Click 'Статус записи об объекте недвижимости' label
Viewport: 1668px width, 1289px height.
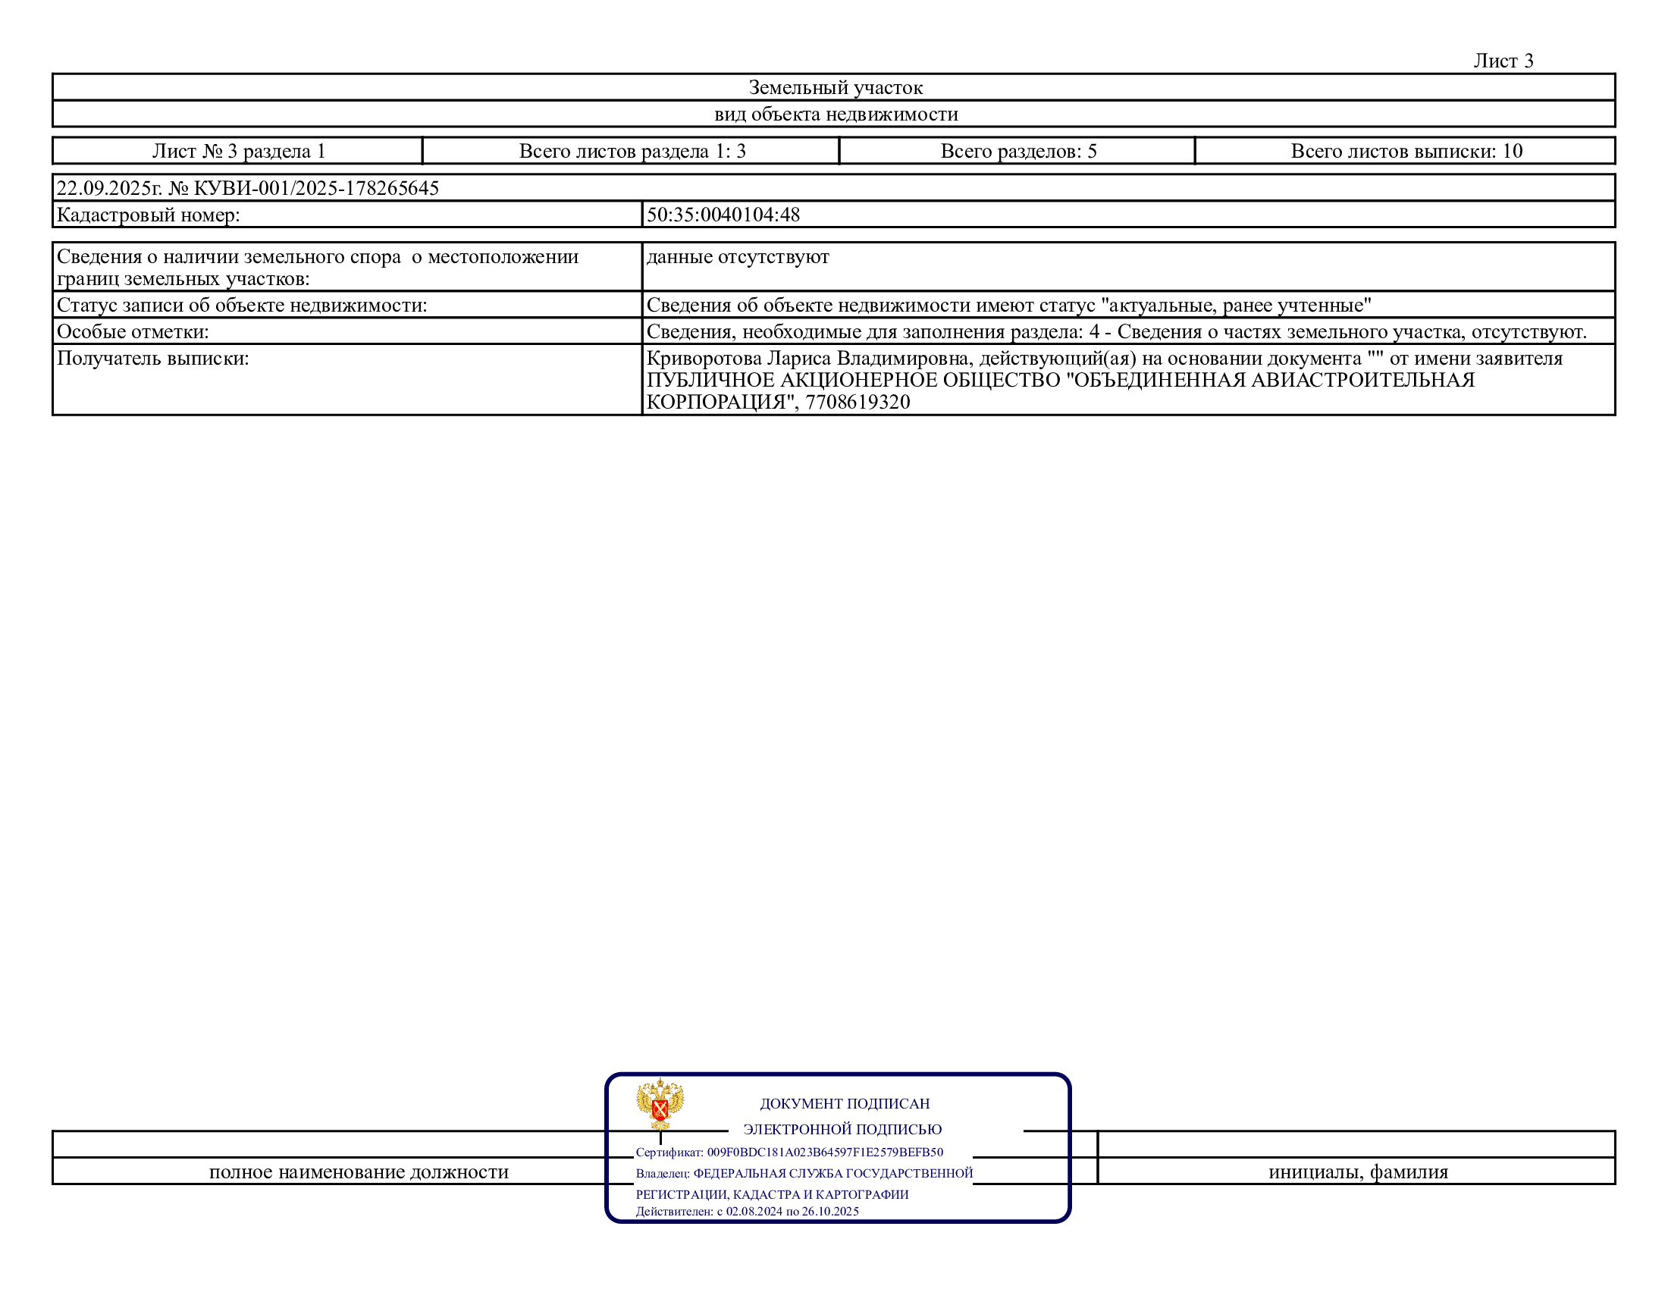tap(241, 306)
